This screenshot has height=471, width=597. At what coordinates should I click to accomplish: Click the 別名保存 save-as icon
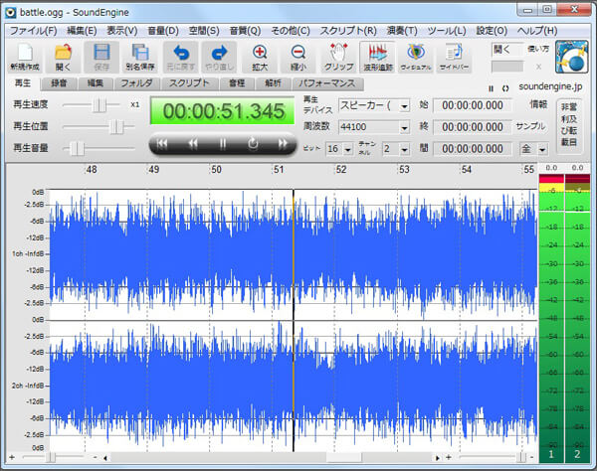pos(139,57)
